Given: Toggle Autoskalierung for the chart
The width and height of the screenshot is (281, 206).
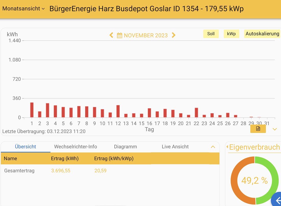Looking at the screenshot, I should 262,33.
